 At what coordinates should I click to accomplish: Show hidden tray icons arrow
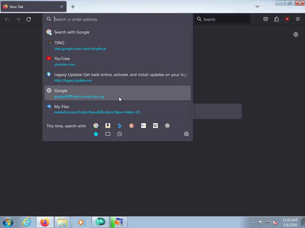coord(253,222)
